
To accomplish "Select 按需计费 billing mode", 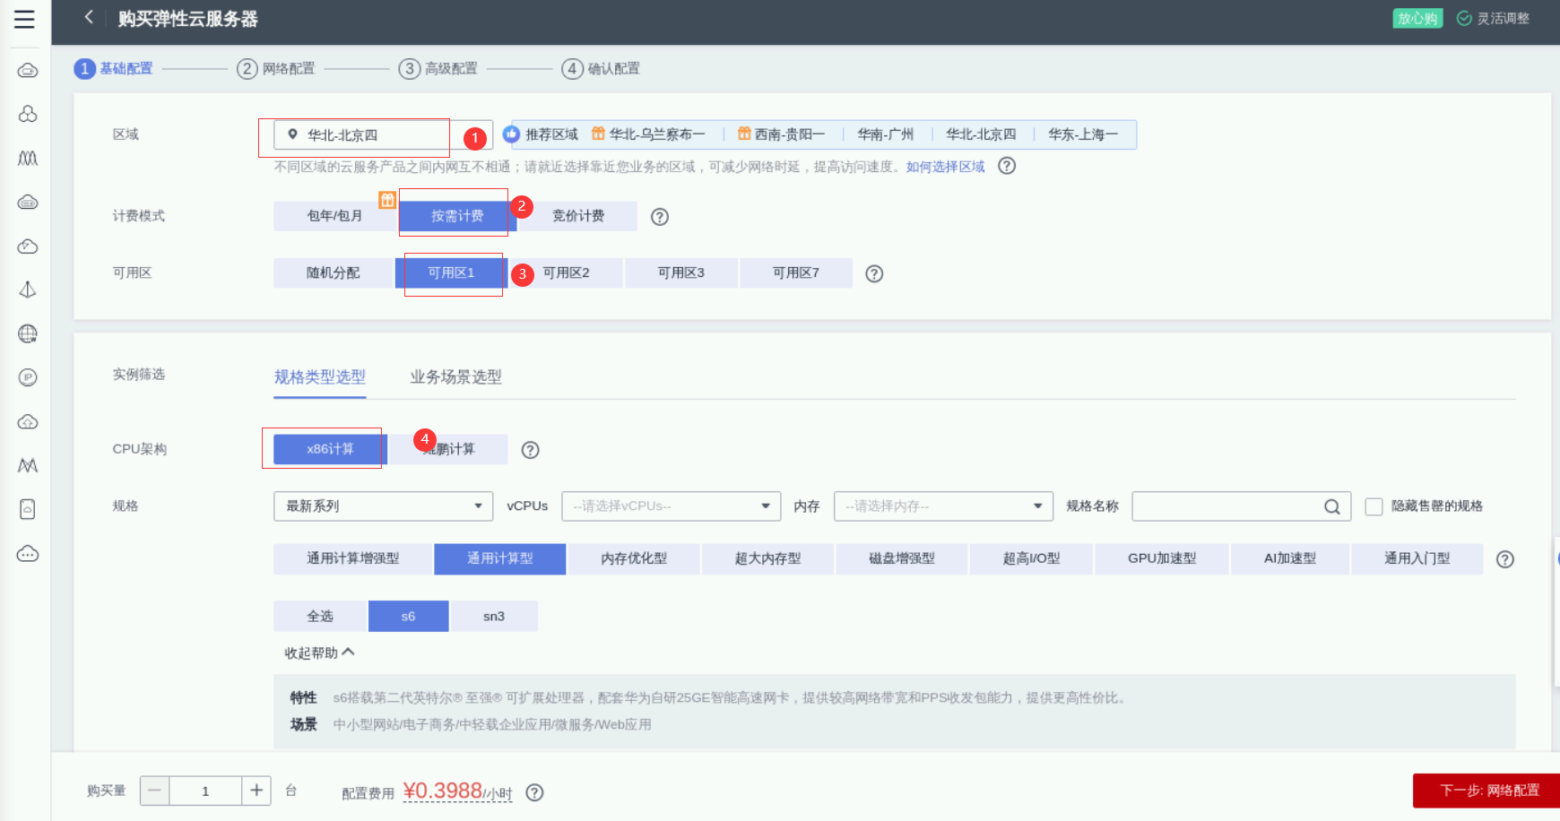I will pyautogui.click(x=457, y=216).
